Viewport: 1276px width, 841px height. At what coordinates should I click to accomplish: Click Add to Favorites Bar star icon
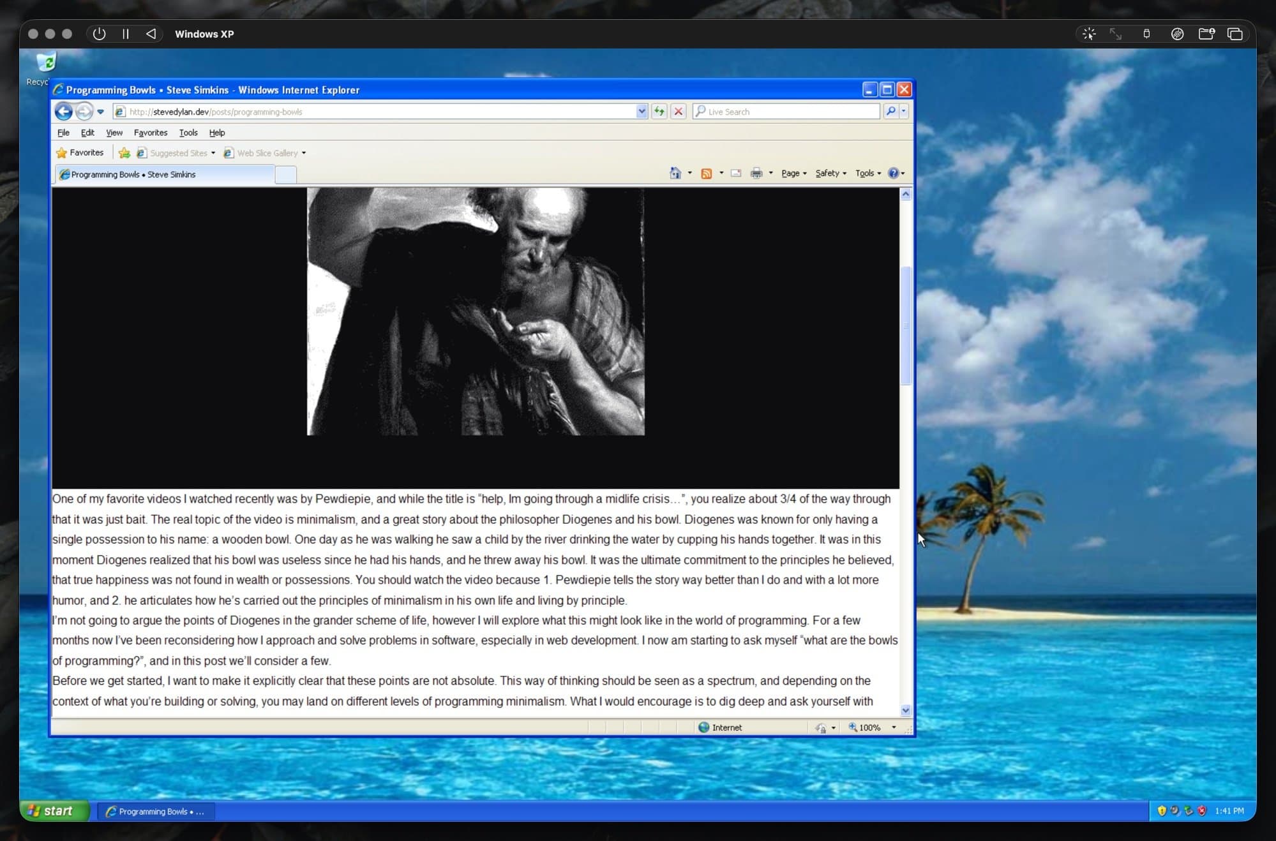pyautogui.click(x=124, y=153)
